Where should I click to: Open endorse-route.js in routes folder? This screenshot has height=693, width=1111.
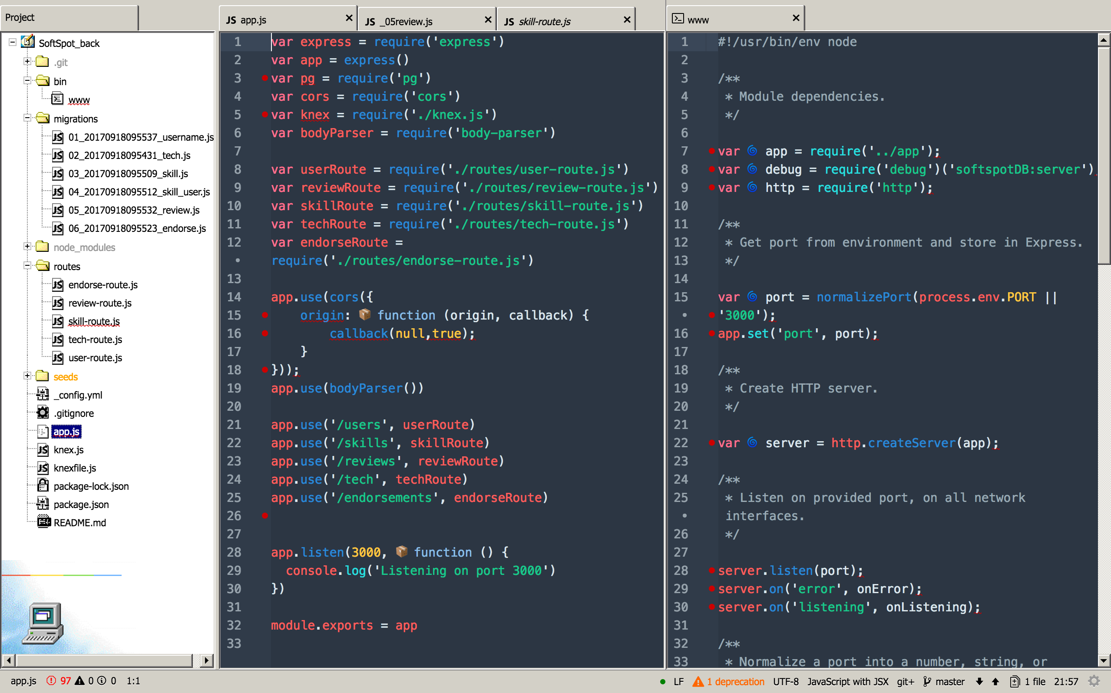(x=103, y=285)
